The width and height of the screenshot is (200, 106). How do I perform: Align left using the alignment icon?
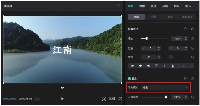(x=132, y=66)
